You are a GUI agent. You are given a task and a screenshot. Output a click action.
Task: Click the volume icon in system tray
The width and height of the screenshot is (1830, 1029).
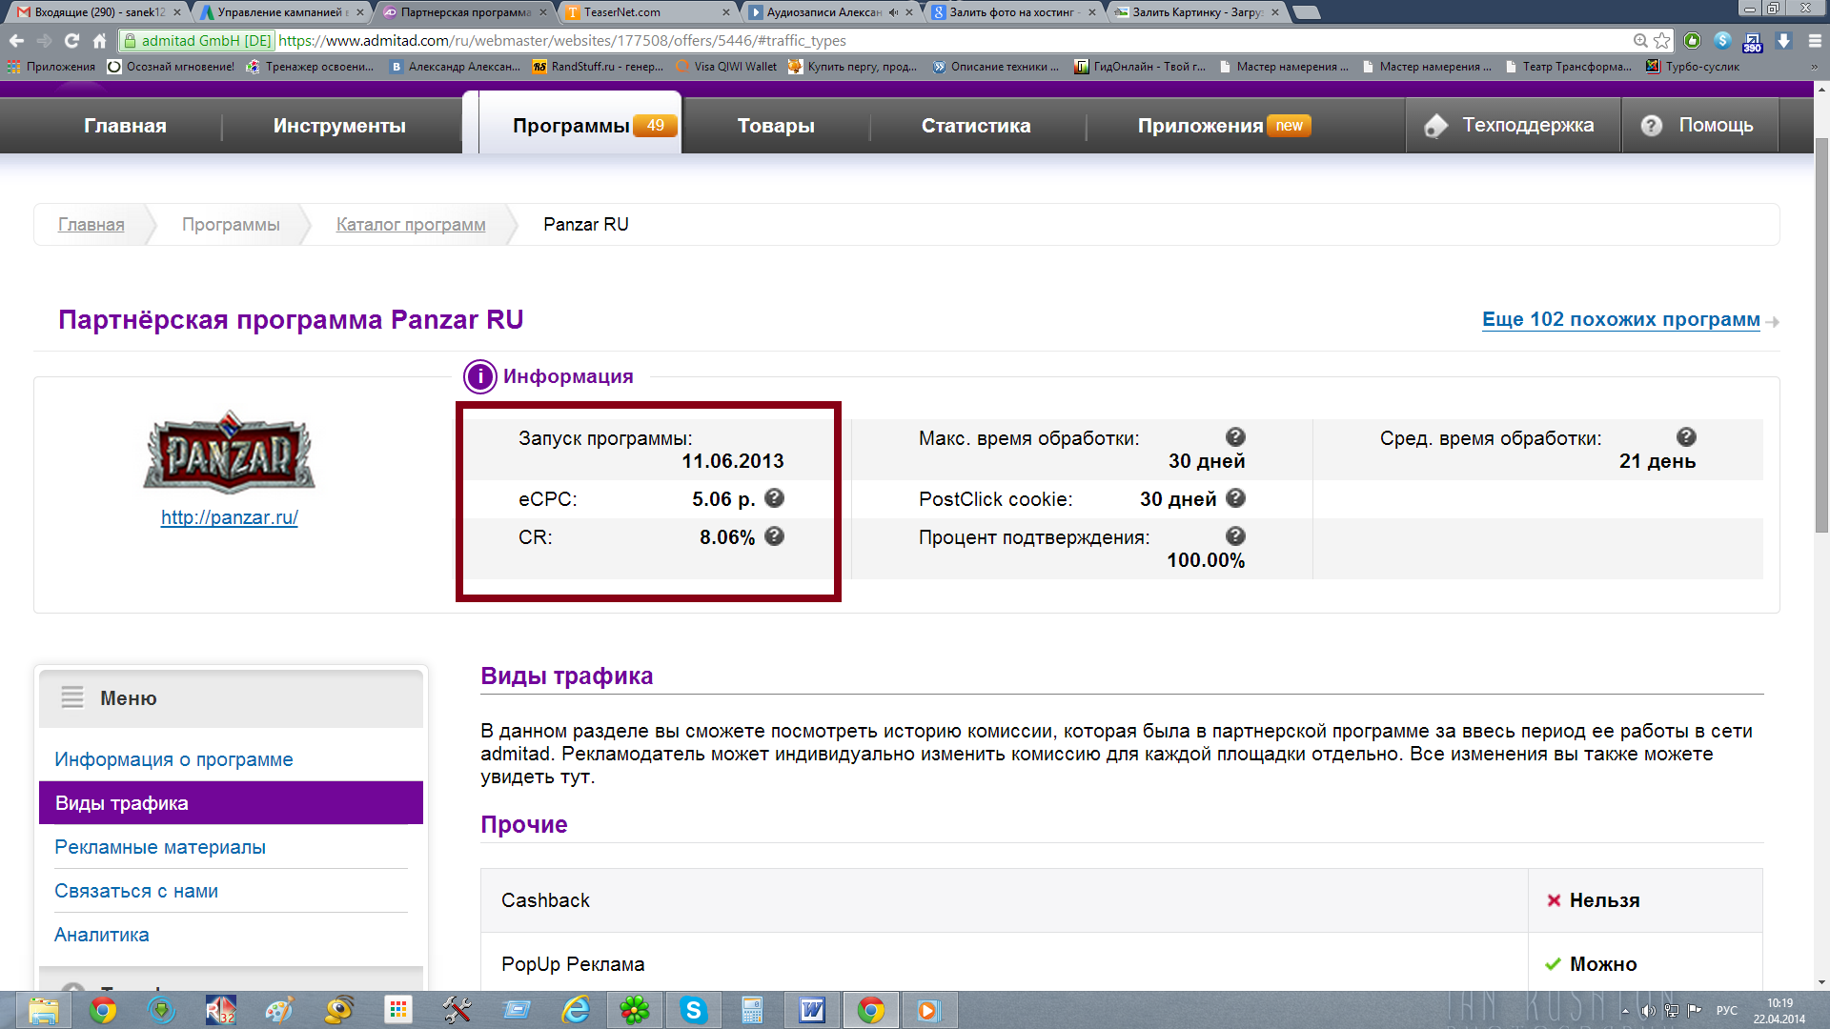tap(1648, 1011)
